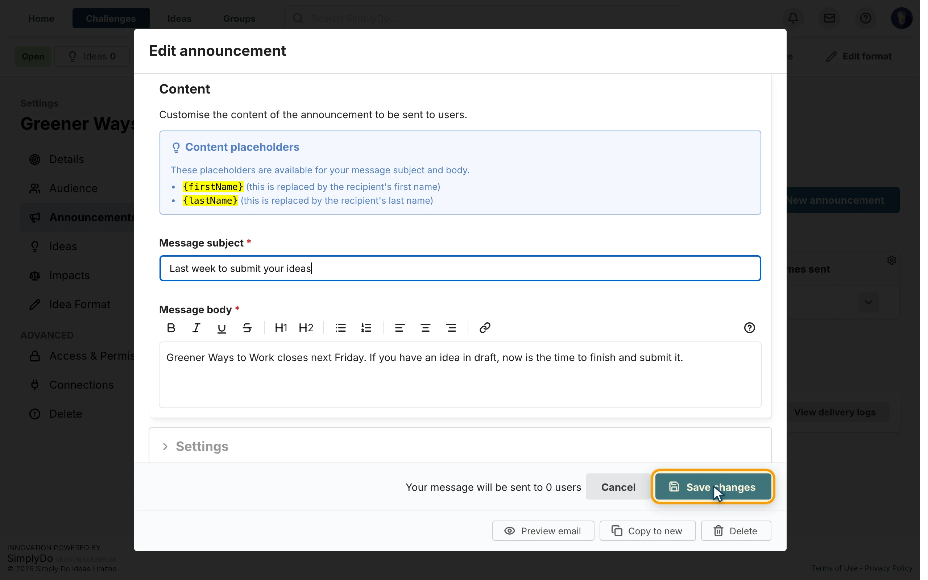The width and height of the screenshot is (928, 580).
Task: Click Edit format button
Action: coord(859,57)
